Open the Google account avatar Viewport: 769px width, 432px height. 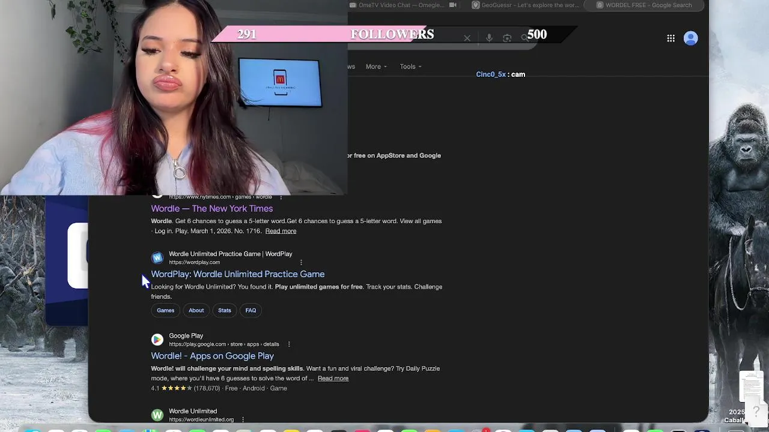691,38
